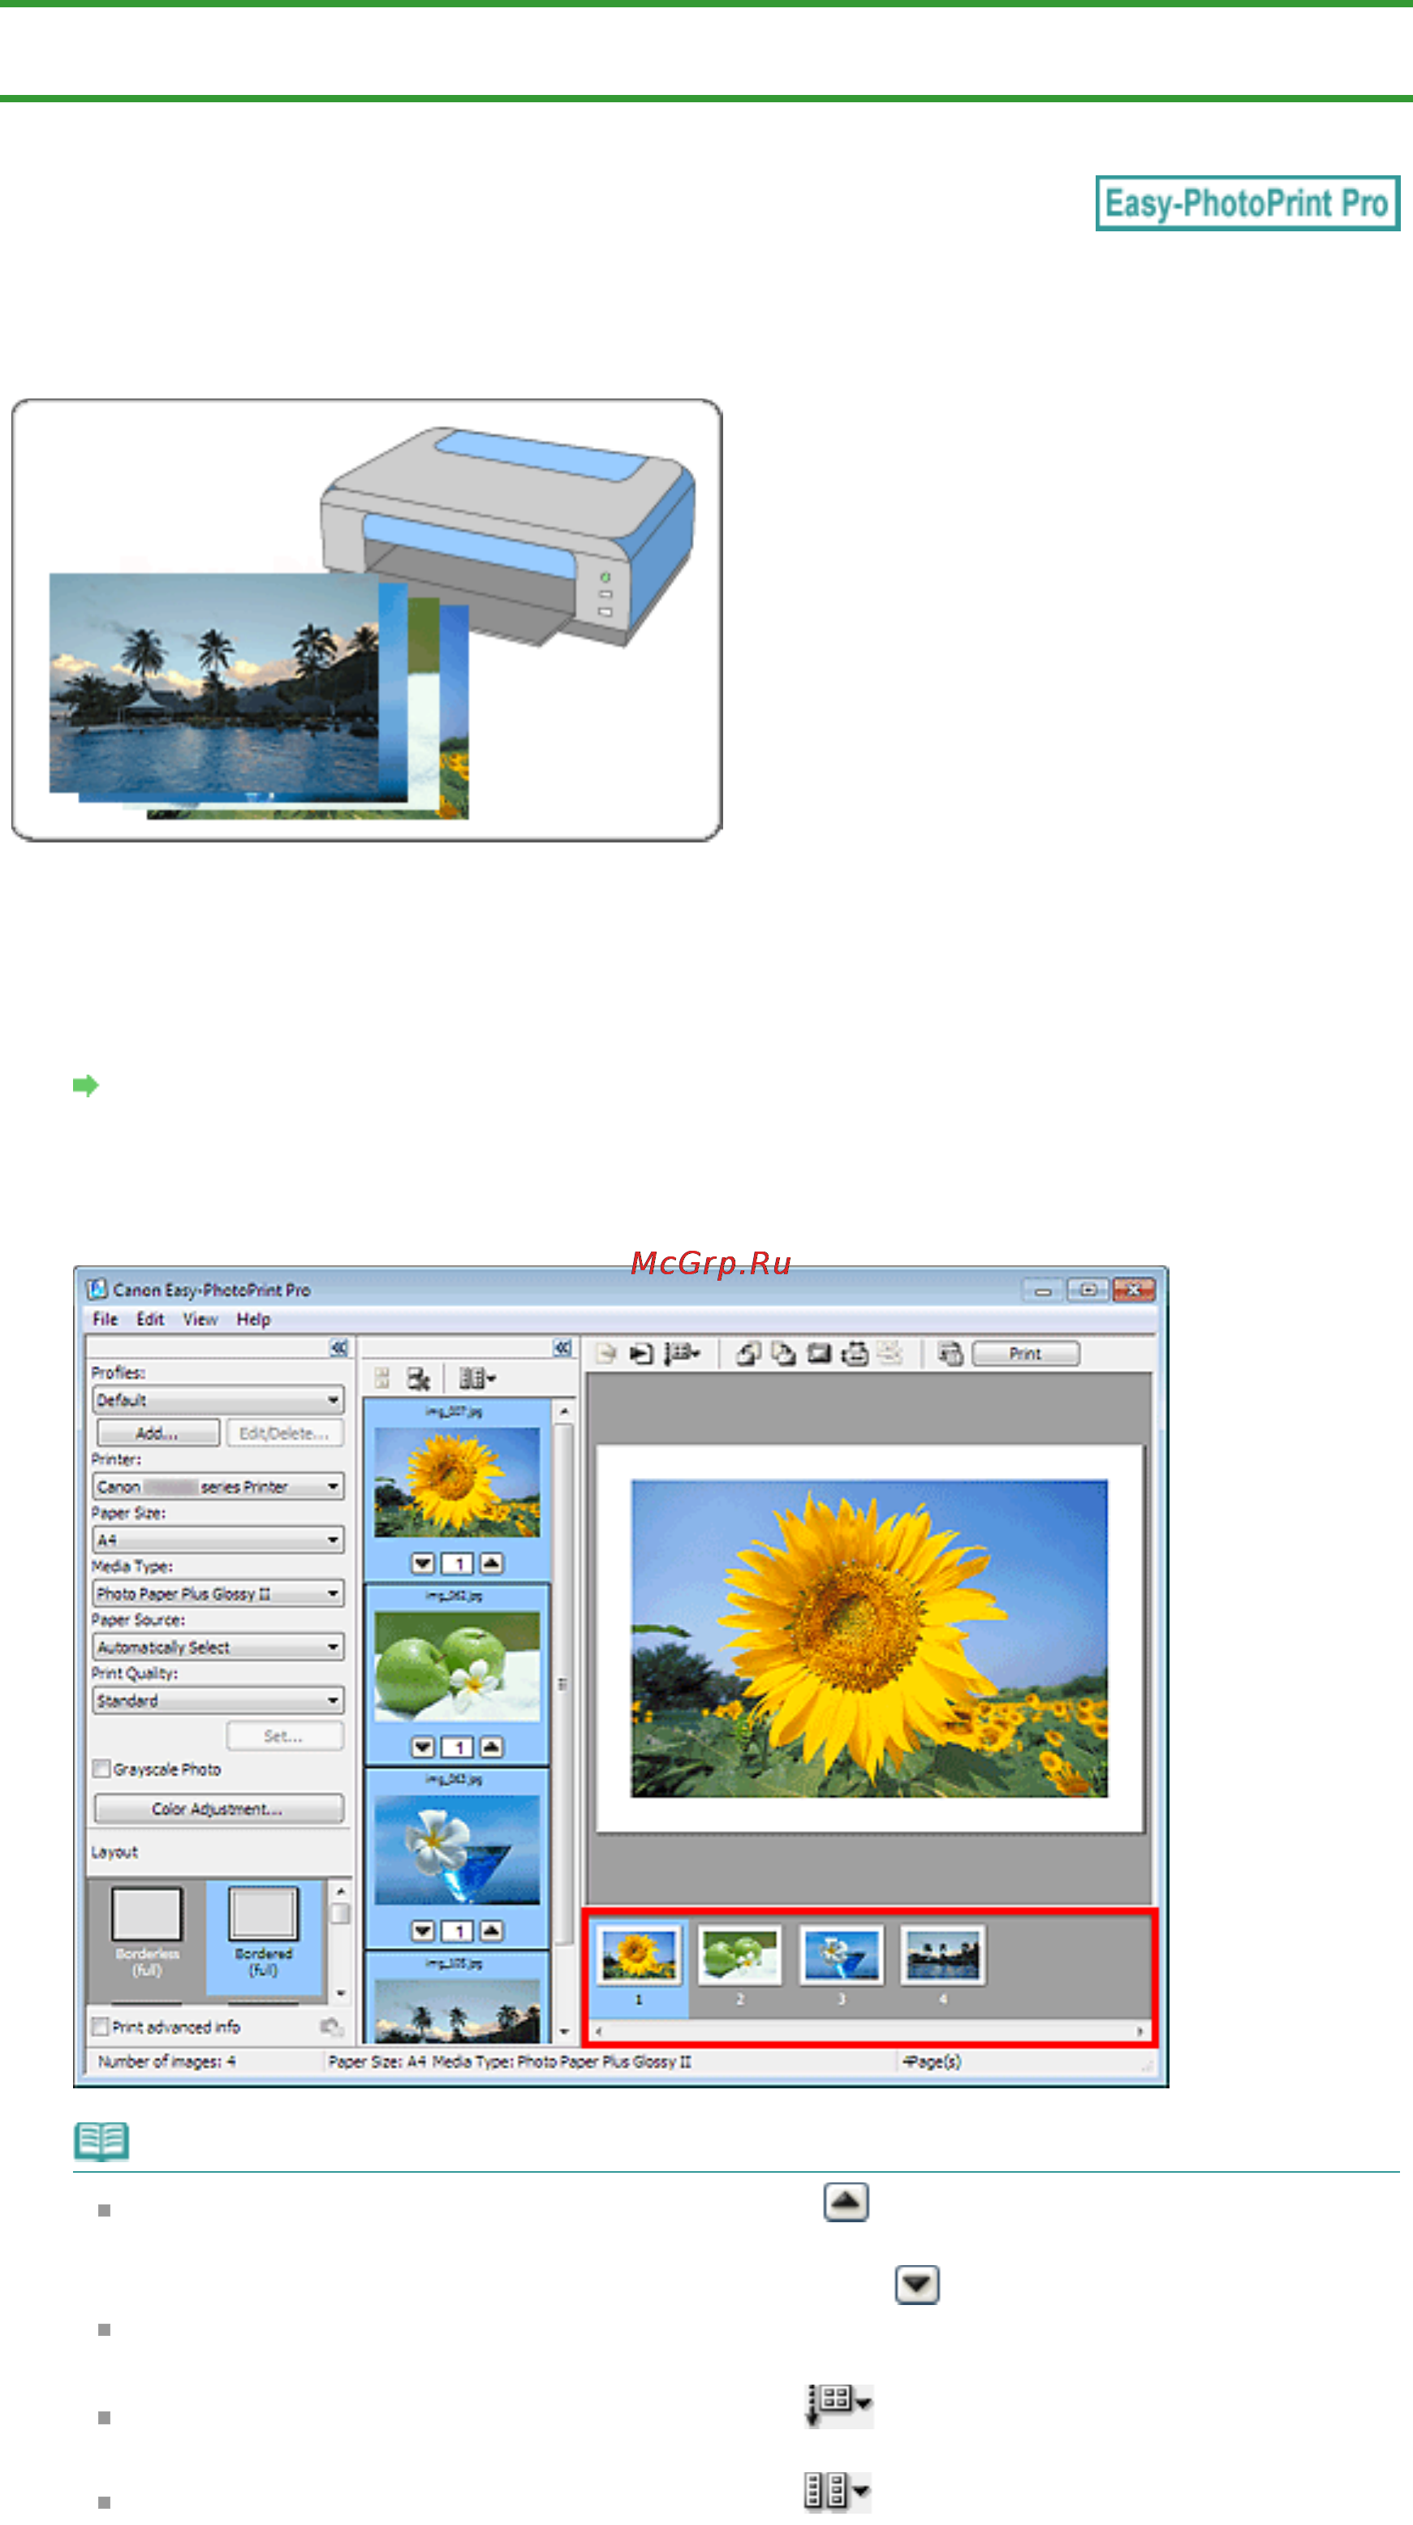Increase copies for the sunflower image

click(x=492, y=1563)
